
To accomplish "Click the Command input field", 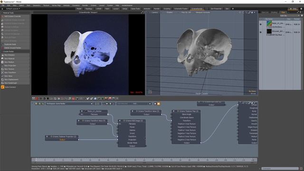I will pos(280,169).
